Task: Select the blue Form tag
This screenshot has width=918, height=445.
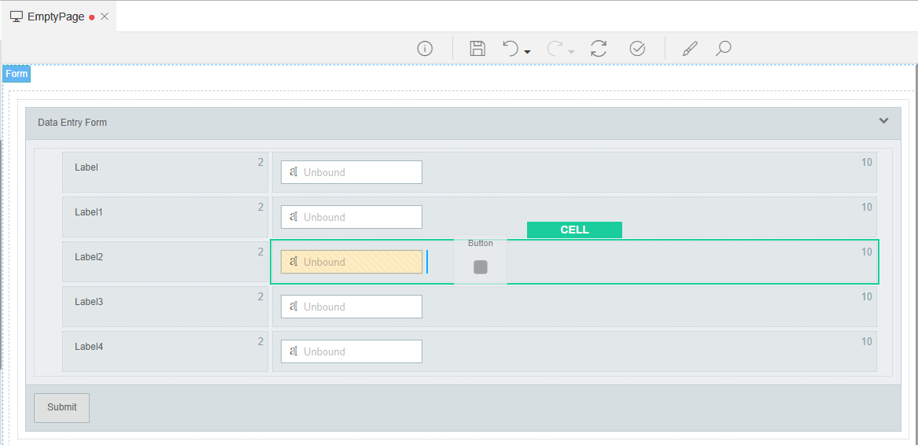Action: (x=17, y=74)
